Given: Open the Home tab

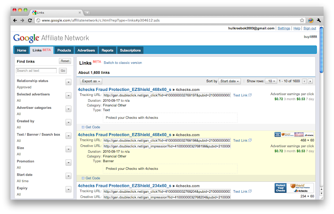Looking at the screenshot, I should (22, 50).
